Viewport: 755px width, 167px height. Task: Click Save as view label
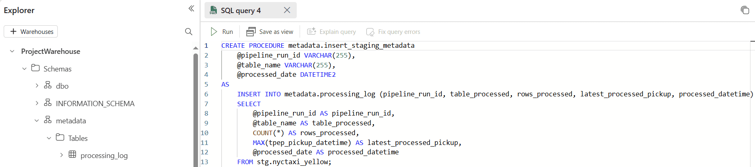(276, 32)
